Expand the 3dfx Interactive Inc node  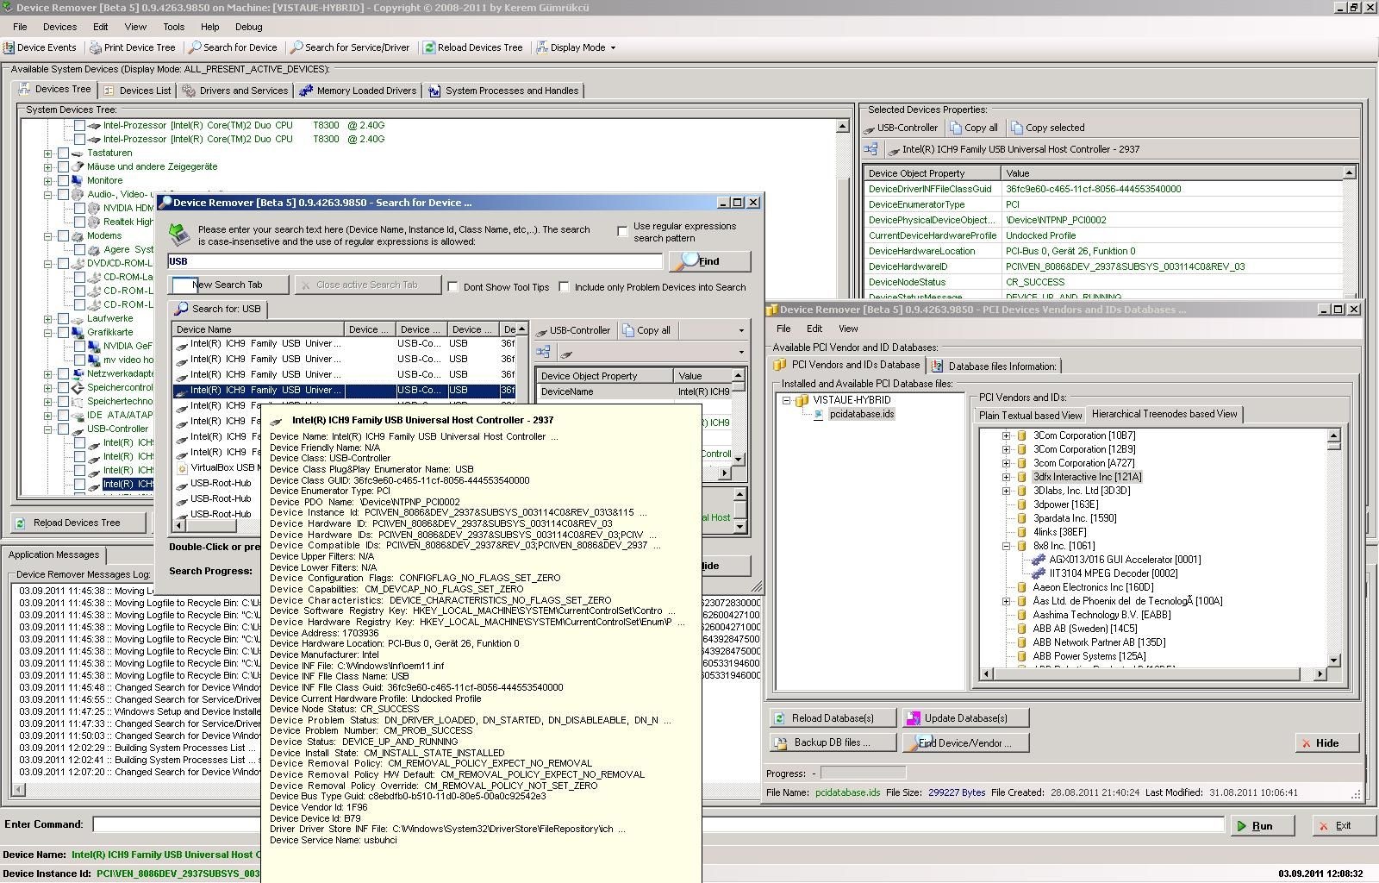[1006, 477]
